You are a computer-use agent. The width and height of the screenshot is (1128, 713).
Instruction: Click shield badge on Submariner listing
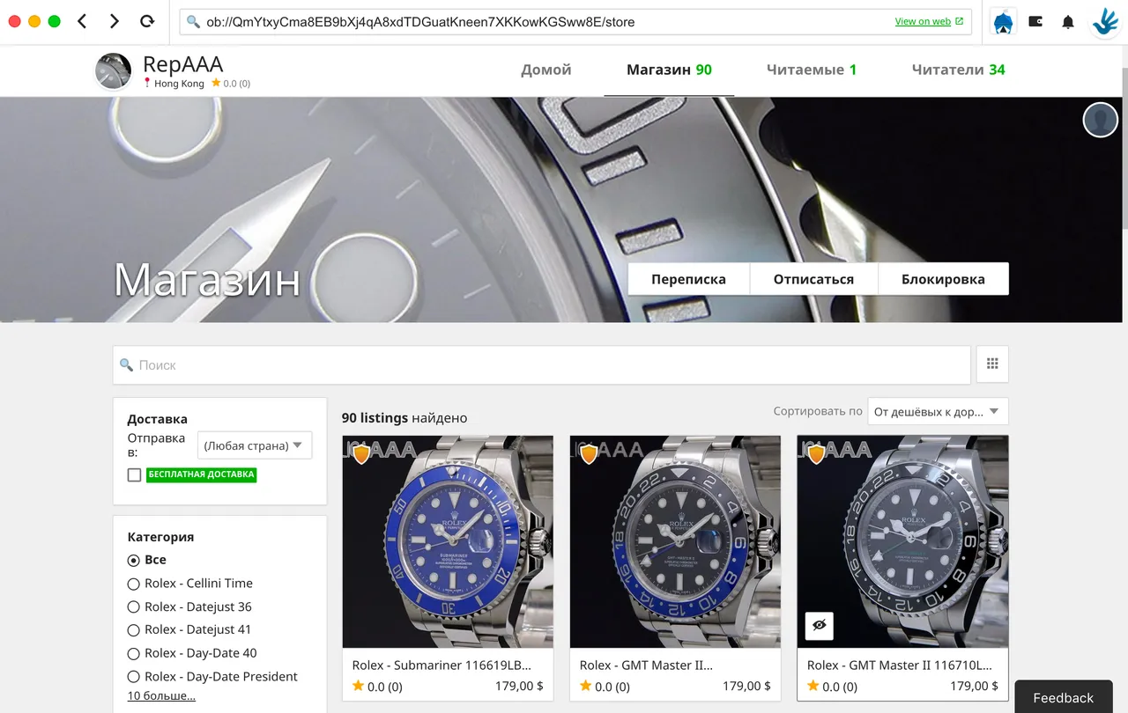click(x=361, y=454)
